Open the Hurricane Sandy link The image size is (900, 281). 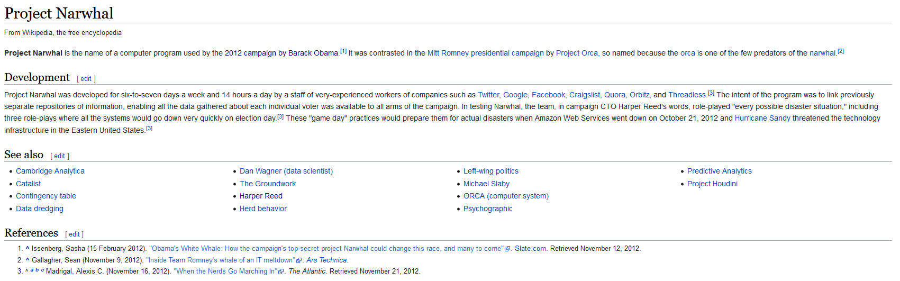tap(762, 118)
